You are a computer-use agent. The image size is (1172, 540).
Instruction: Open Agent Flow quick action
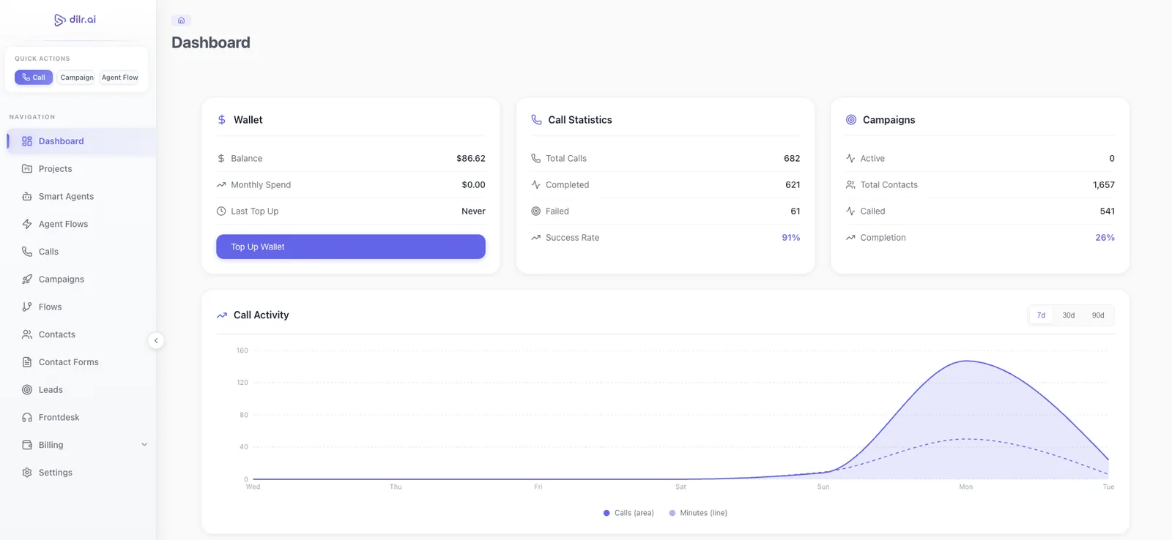point(120,78)
